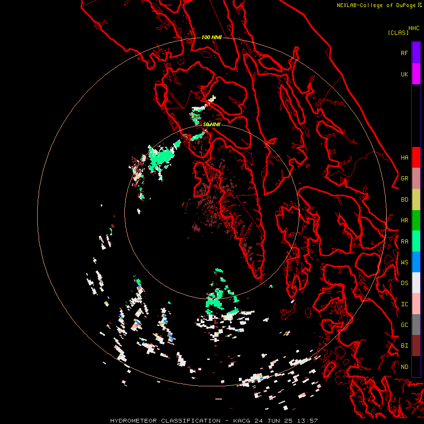This screenshot has width=424, height=424.
Task: Pick the DS white legend swatch
Action: click(416, 283)
